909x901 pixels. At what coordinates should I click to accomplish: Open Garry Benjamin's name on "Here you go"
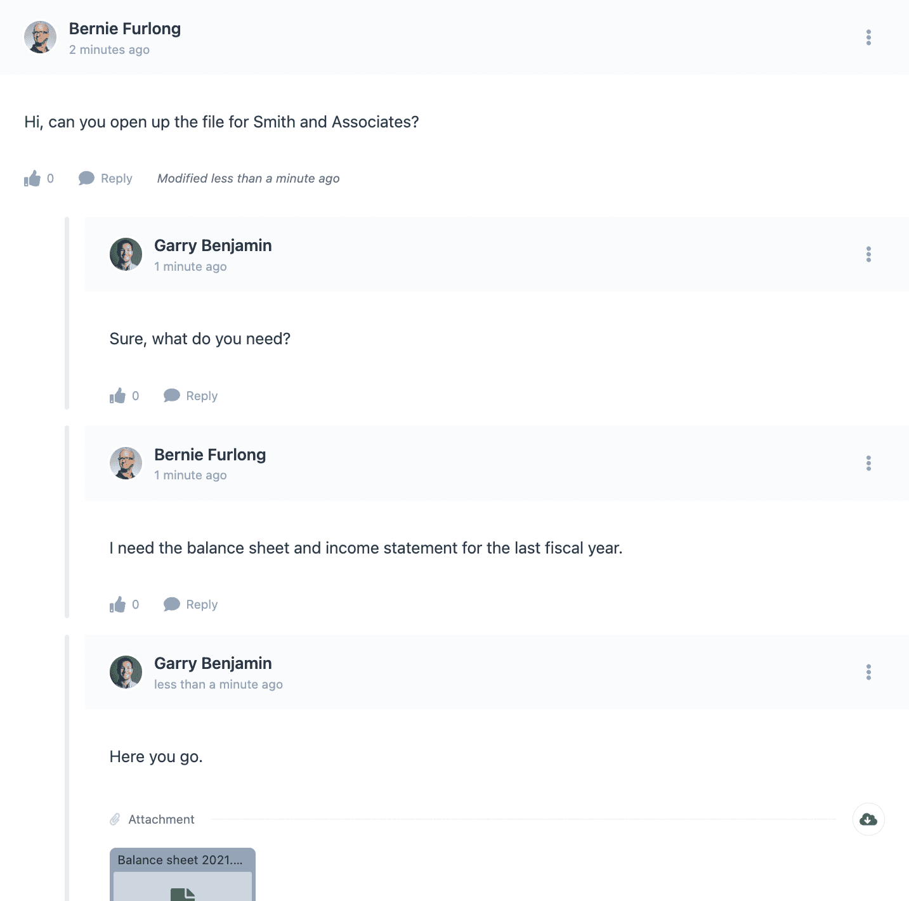pyautogui.click(x=213, y=663)
